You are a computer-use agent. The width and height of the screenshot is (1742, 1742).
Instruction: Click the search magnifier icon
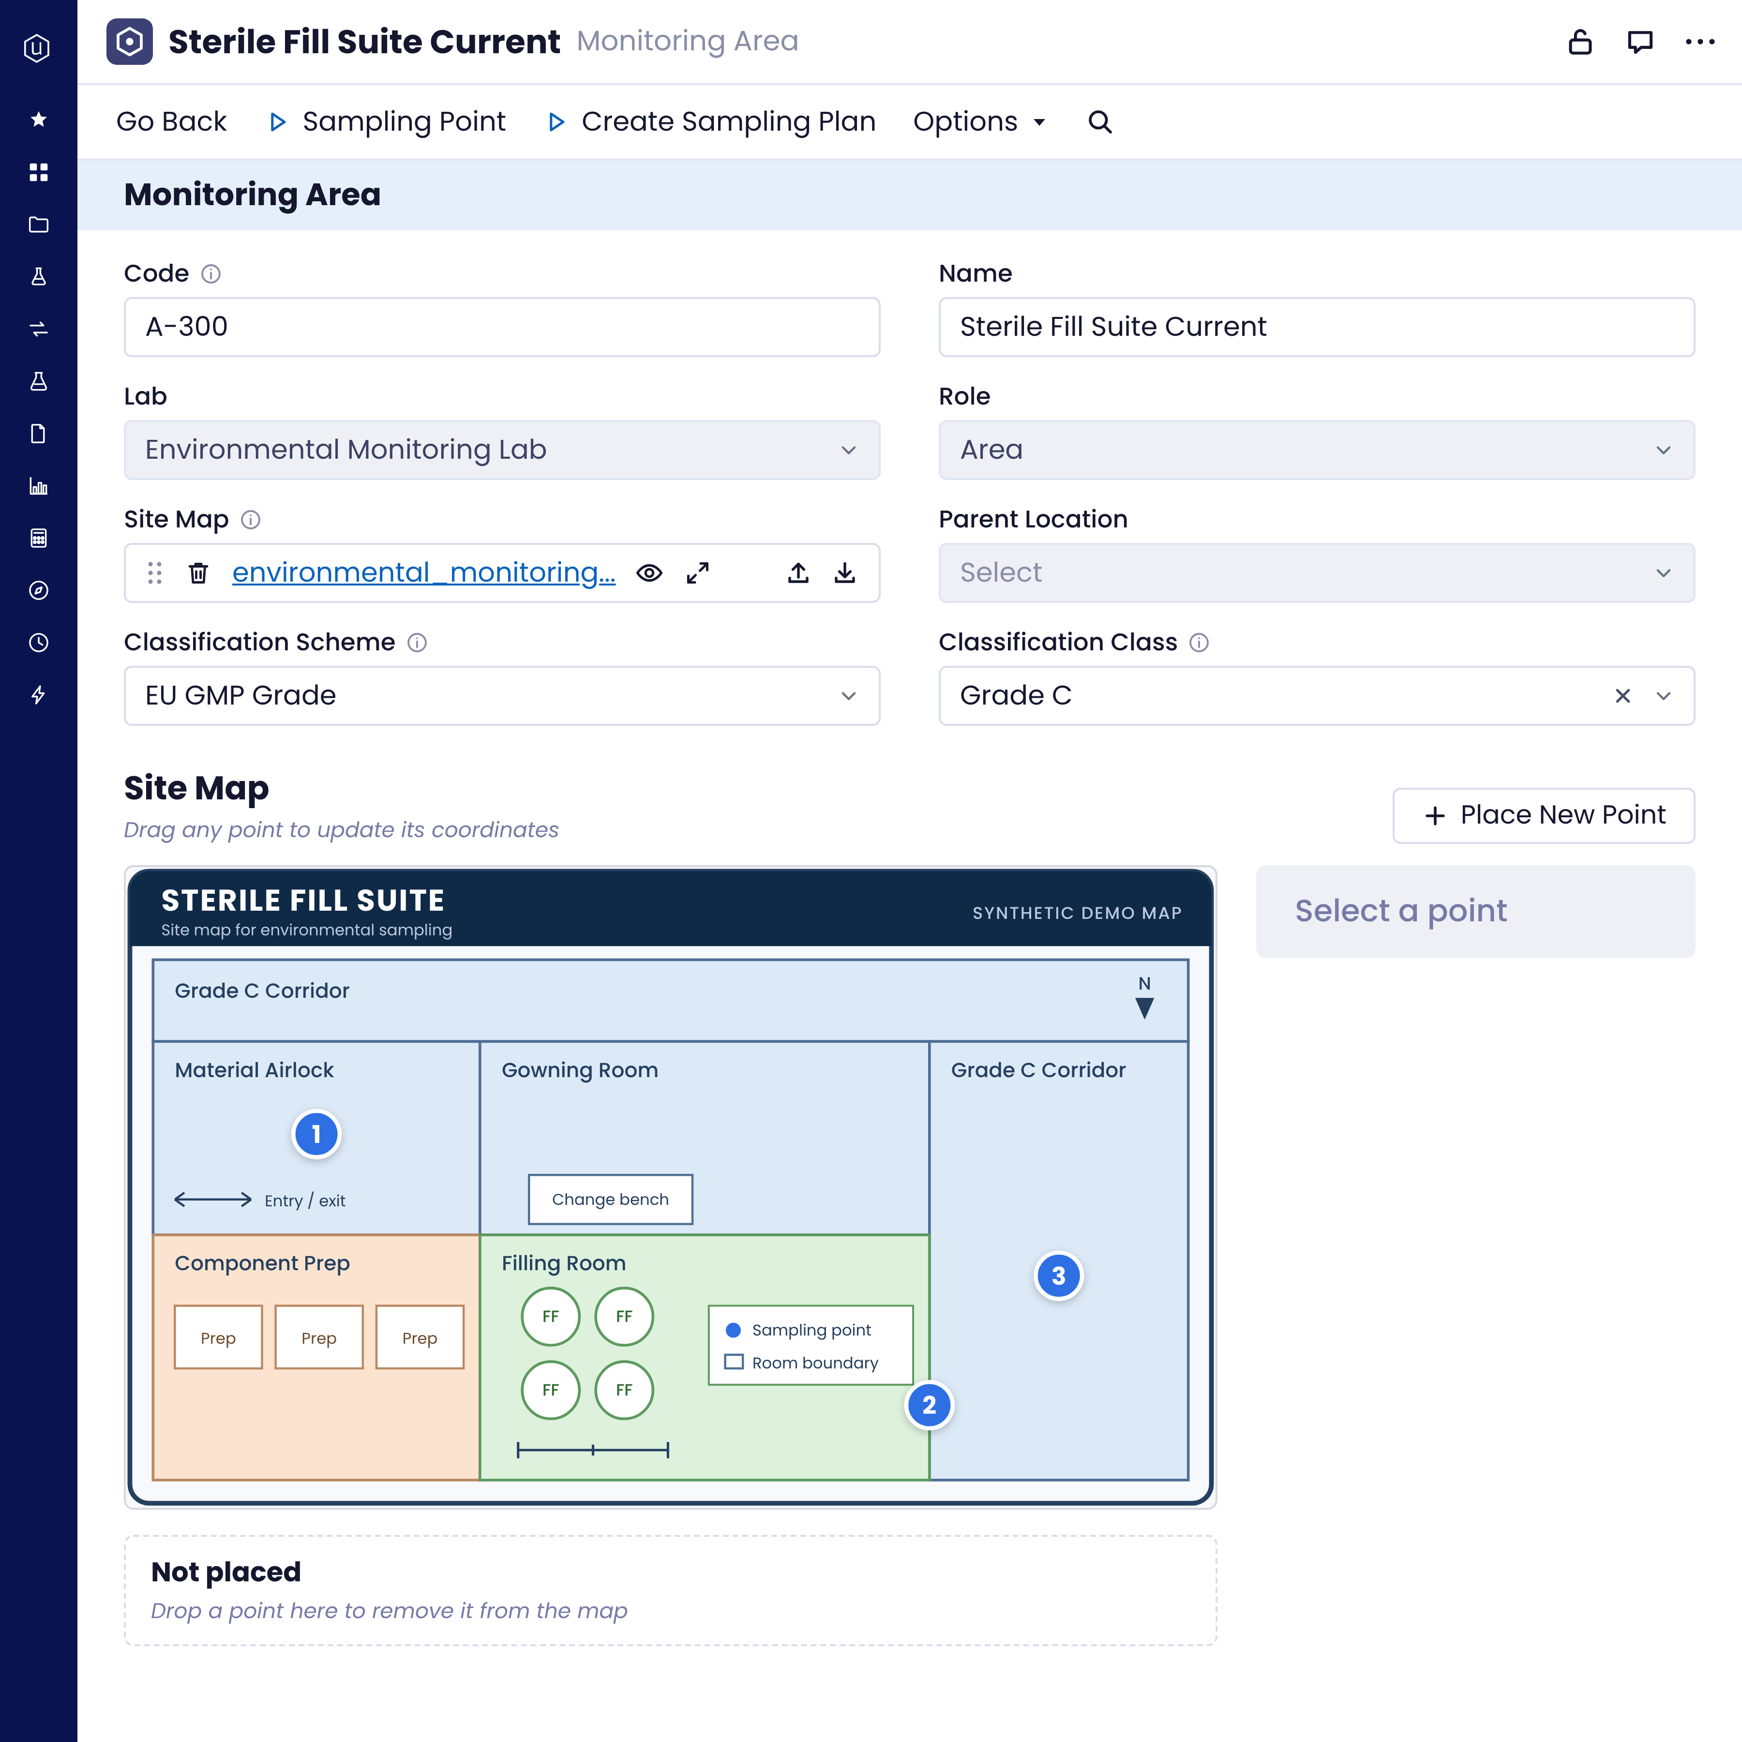coord(1099,122)
